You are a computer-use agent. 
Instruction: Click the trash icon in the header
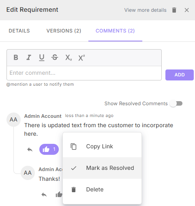tap(174, 10)
